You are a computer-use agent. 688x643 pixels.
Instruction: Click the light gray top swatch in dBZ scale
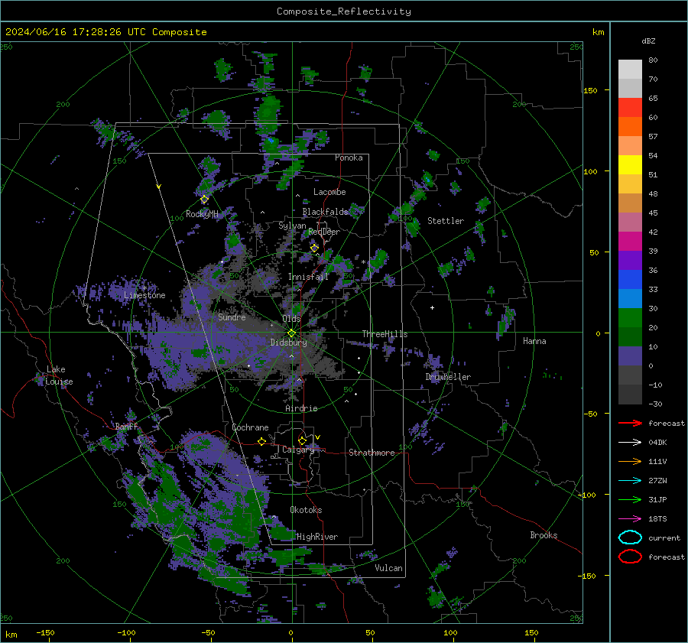click(x=630, y=70)
